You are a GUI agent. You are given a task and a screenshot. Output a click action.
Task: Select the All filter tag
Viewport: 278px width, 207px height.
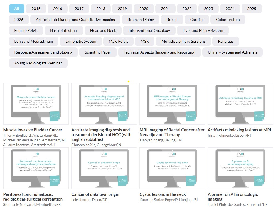(x=17, y=9)
